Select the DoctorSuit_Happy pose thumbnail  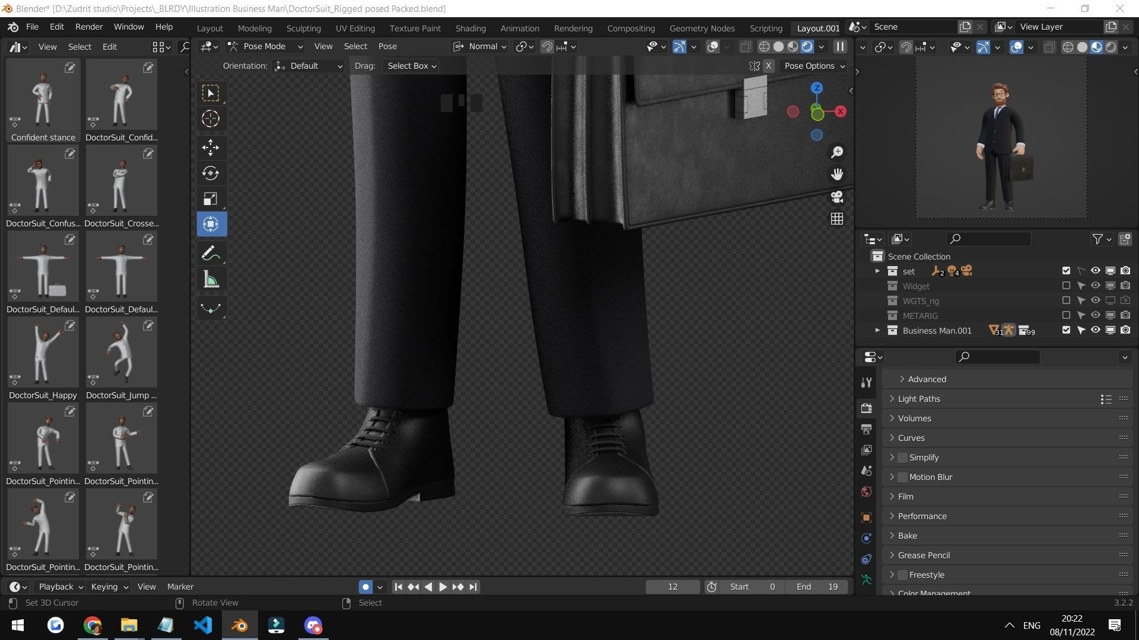coord(43,359)
